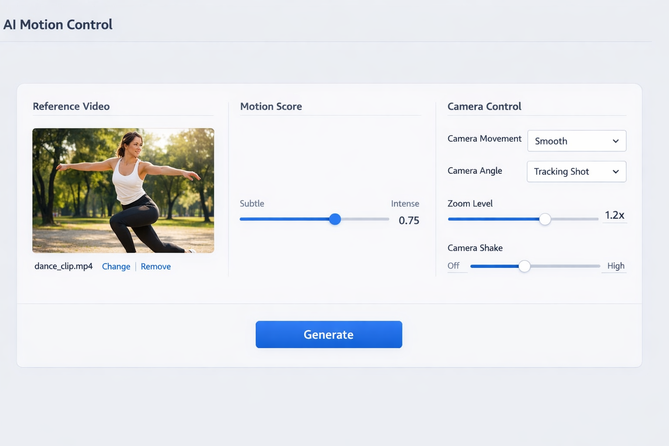Screen dimensions: 669x446
Task: Set Camera Shake to High via label
Action: point(615,266)
